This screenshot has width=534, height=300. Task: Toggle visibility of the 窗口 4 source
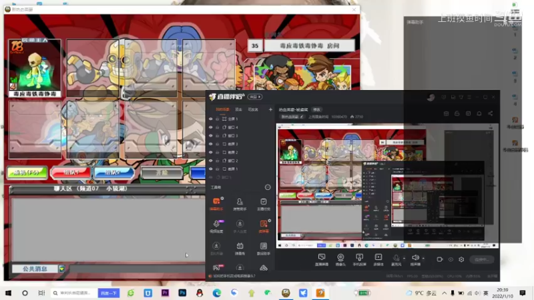[x=210, y=127]
